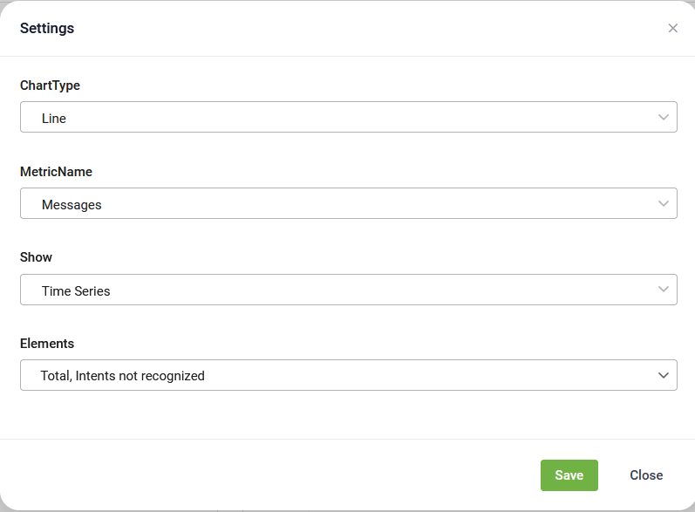Click the Close text button

(646, 475)
